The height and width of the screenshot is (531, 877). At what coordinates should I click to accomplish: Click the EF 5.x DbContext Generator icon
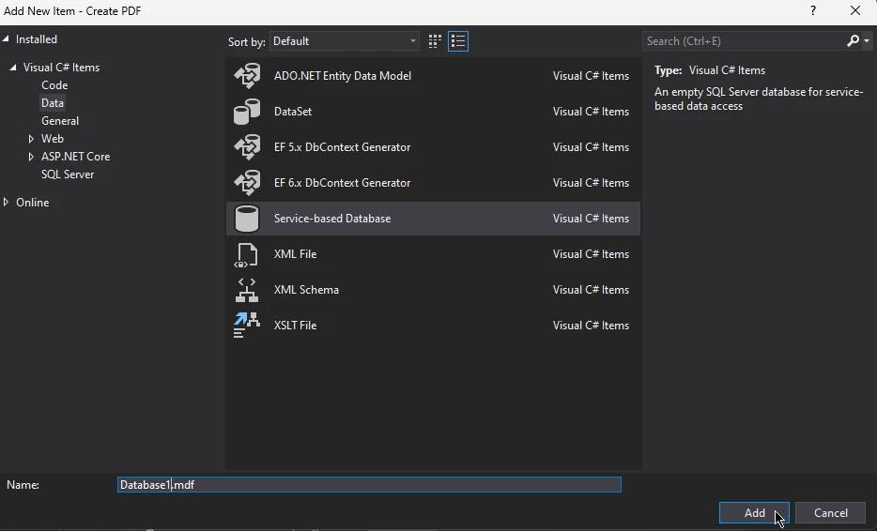click(x=247, y=147)
